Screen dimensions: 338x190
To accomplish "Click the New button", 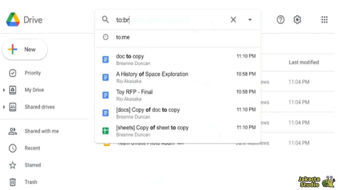I will pos(25,49).
